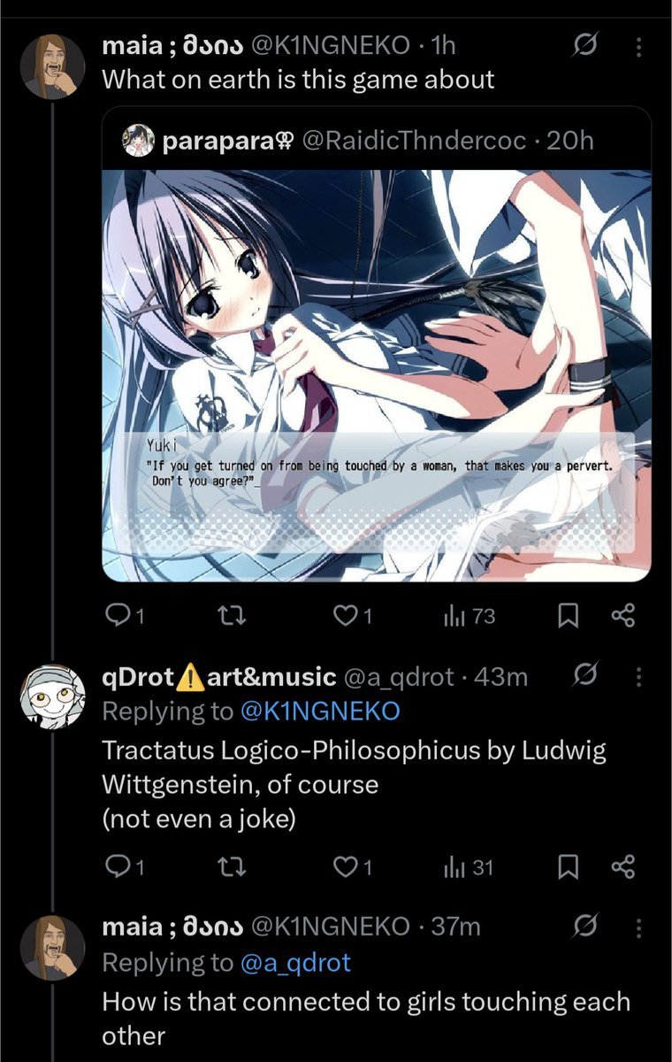Open the quoted visual novel screenshot
Screen dimensions: 672x1062
(x=377, y=375)
